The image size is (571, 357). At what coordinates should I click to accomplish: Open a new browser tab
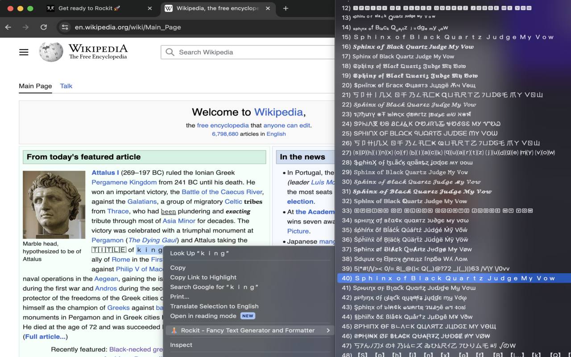(x=285, y=8)
